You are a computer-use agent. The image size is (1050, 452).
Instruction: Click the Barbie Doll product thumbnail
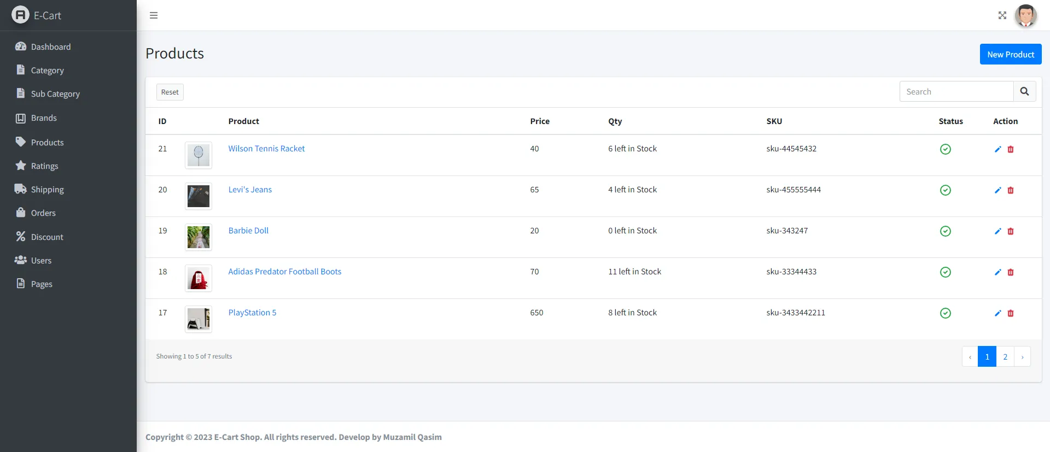point(199,237)
